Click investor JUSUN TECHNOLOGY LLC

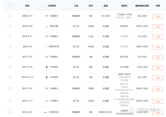(x=124, y=89)
